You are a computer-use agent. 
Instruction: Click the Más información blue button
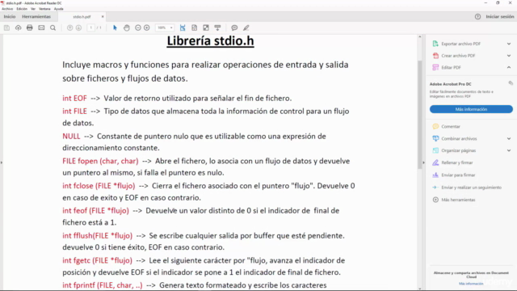(471, 109)
